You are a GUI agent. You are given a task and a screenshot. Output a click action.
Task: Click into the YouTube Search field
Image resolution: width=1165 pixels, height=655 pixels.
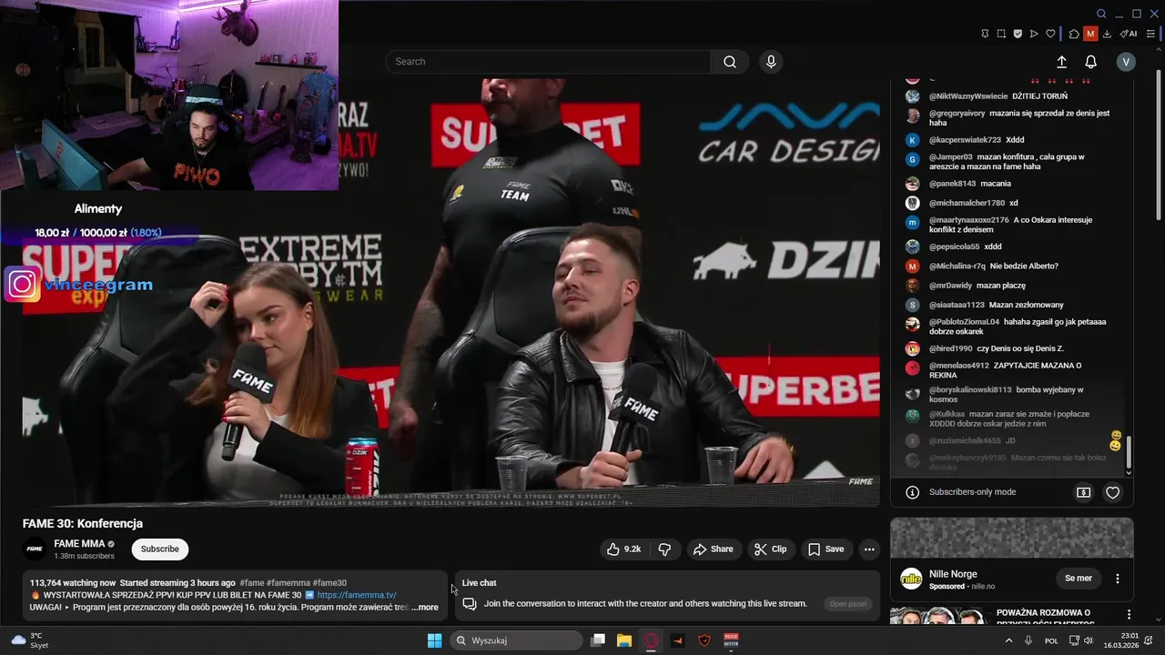548,62
